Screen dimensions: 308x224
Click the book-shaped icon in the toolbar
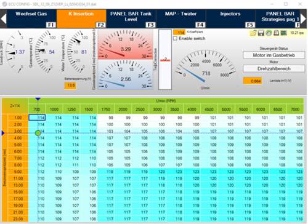coord(276,33)
